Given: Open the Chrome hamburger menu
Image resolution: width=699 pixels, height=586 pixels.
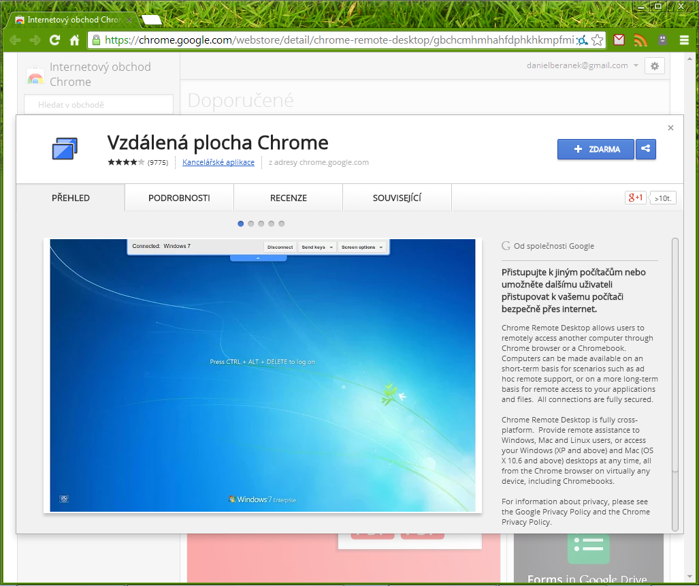Looking at the screenshot, I should coord(684,40).
